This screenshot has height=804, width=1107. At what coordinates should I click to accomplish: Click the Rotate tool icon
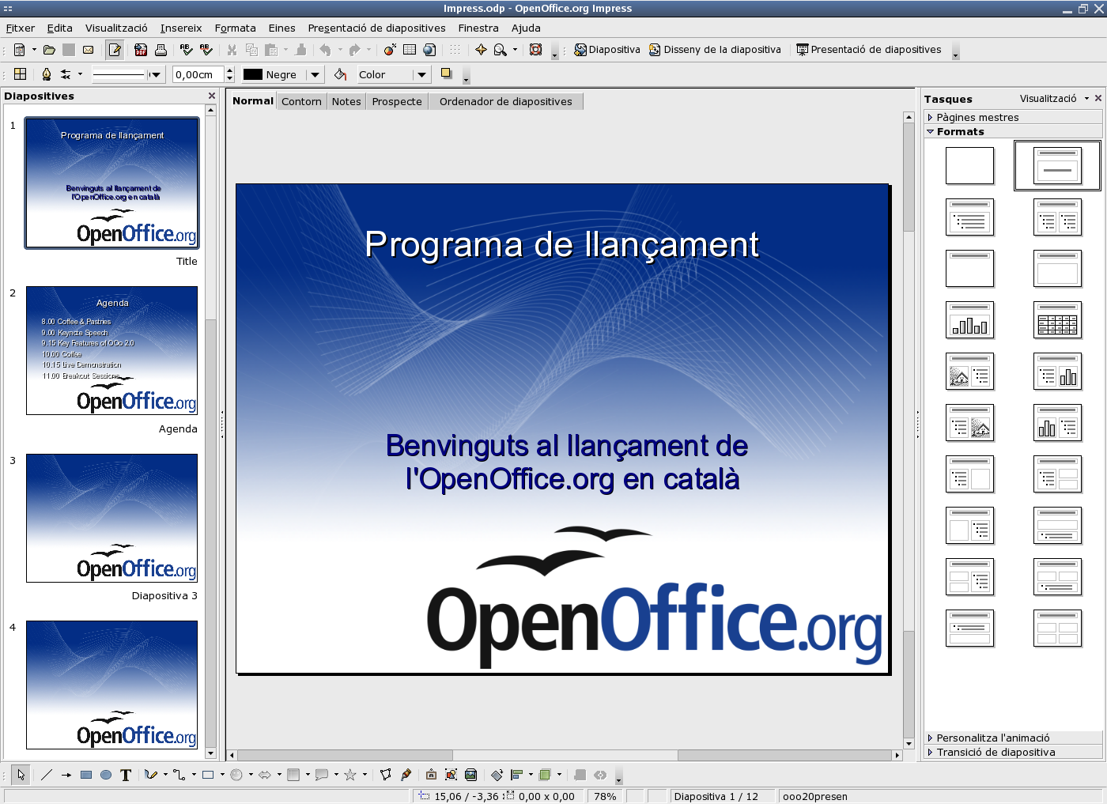pyautogui.click(x=497, y=775)
